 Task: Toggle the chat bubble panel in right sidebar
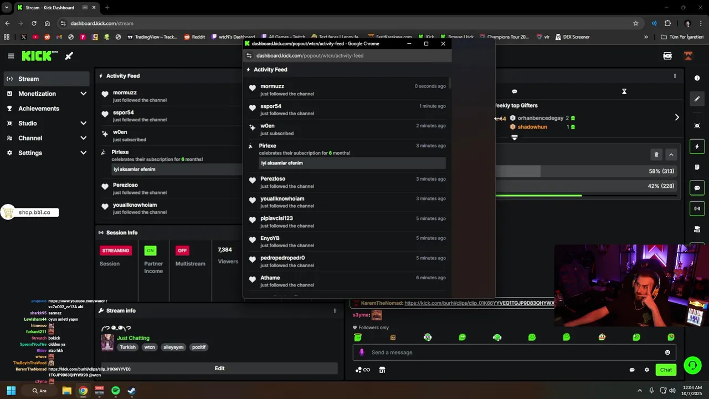697,188
